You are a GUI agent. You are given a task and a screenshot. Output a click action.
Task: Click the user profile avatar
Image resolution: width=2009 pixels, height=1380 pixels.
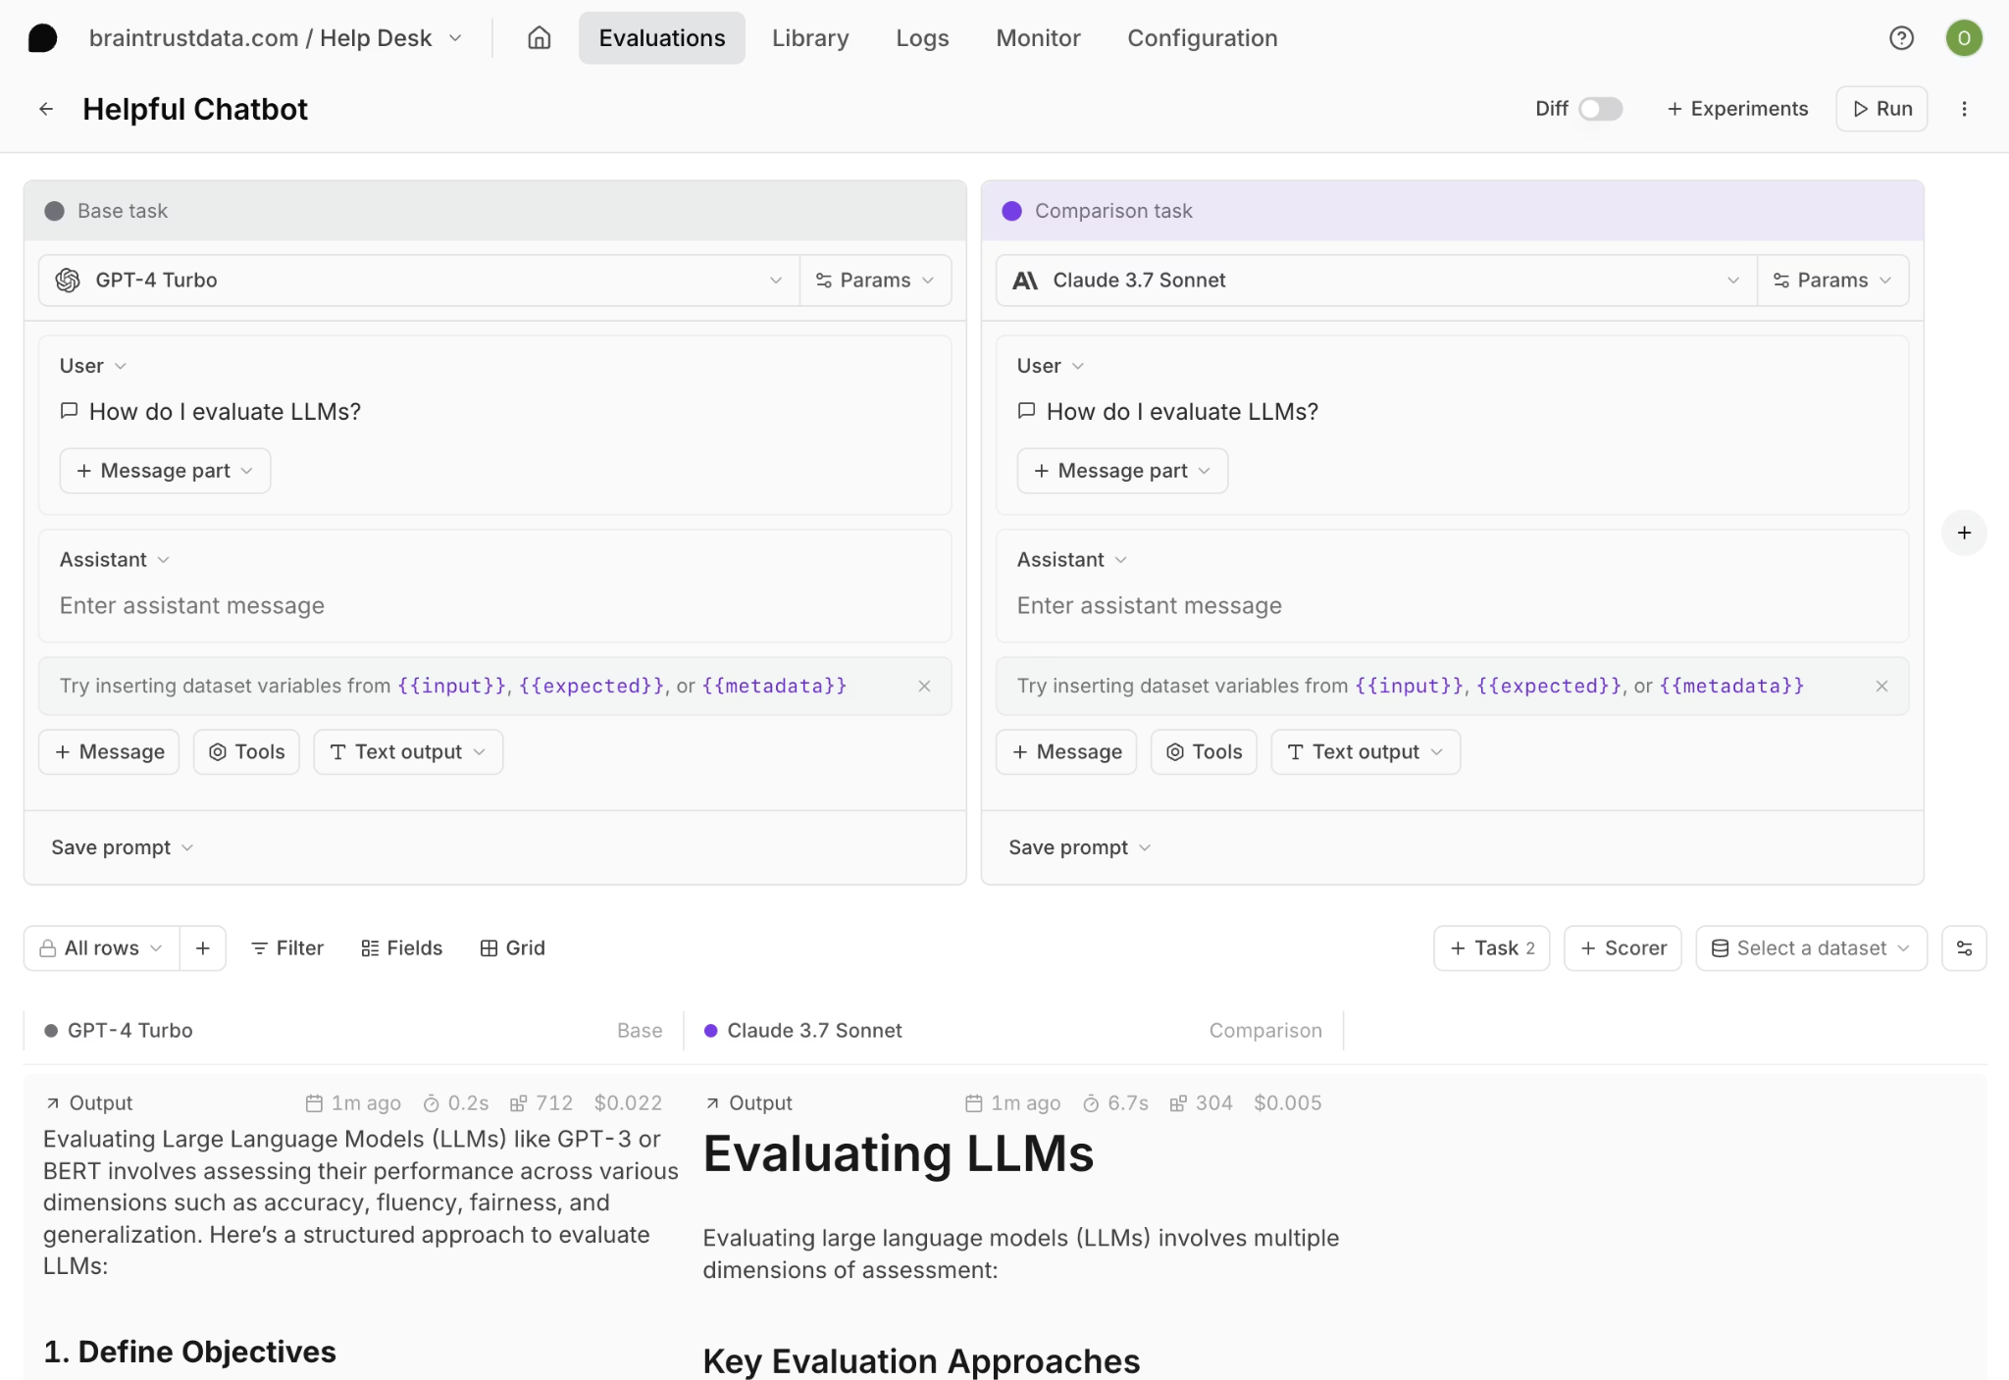(x=1963, y=37)
